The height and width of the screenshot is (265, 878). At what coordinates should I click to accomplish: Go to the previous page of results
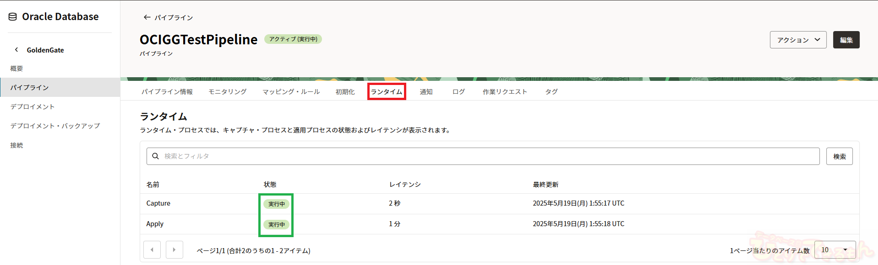pyautogui.click(x=152, y=250)
